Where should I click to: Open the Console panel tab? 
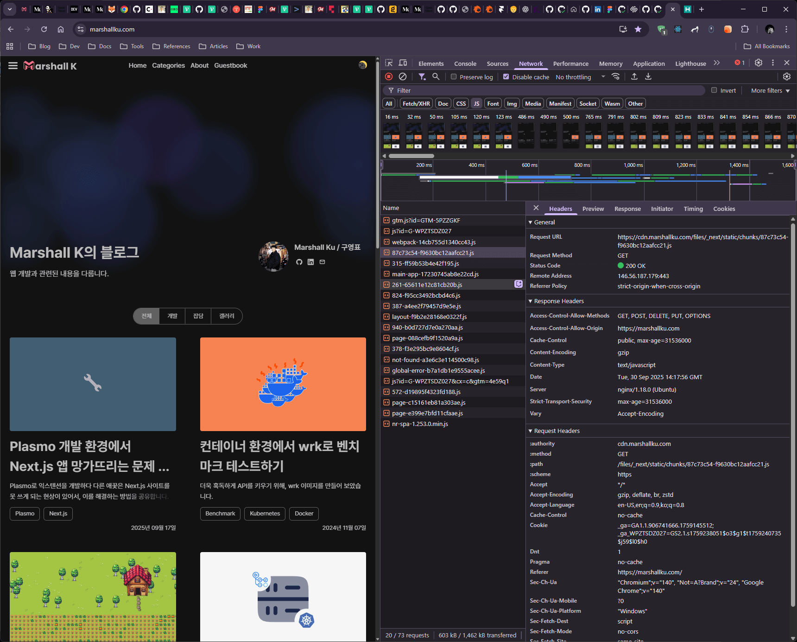tap(465, 64)
